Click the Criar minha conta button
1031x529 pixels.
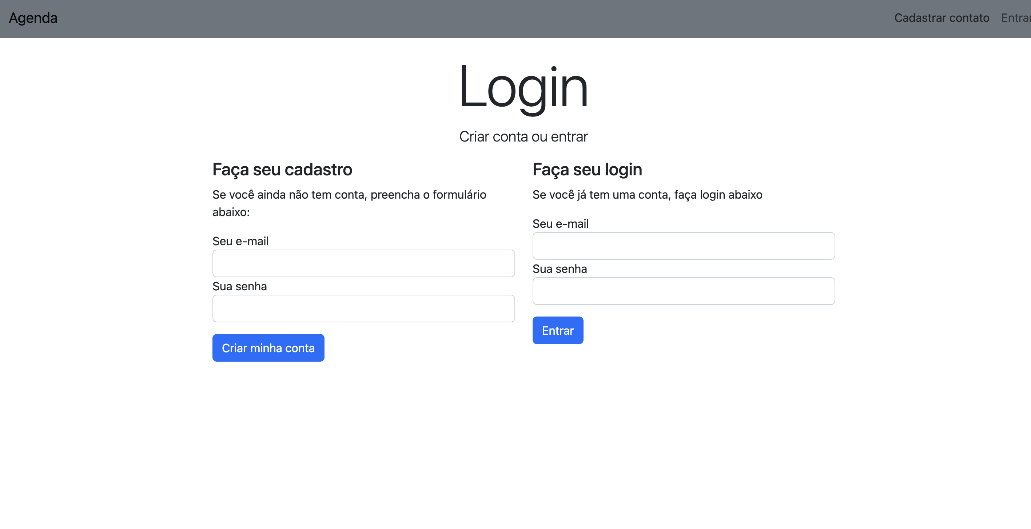coord(268,348)
